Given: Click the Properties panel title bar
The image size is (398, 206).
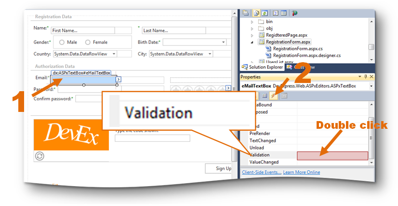Looking at the screenshot, I should [x=307, y=77].
